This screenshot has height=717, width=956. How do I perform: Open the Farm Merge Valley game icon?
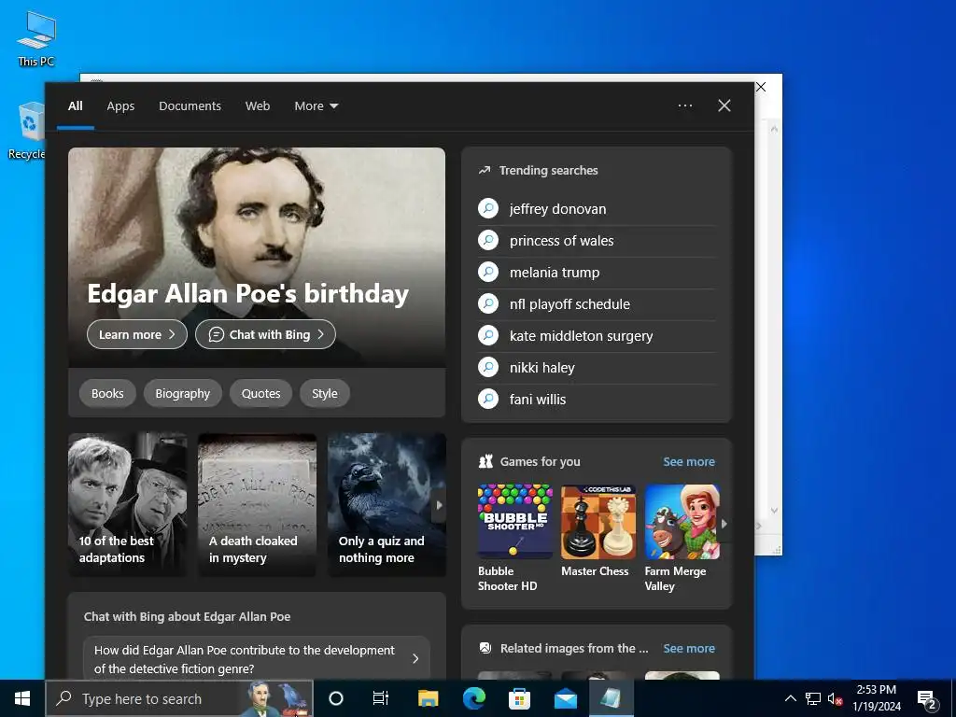682,522
